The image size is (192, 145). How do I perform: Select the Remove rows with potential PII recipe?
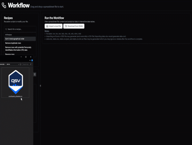pos(20,49)
